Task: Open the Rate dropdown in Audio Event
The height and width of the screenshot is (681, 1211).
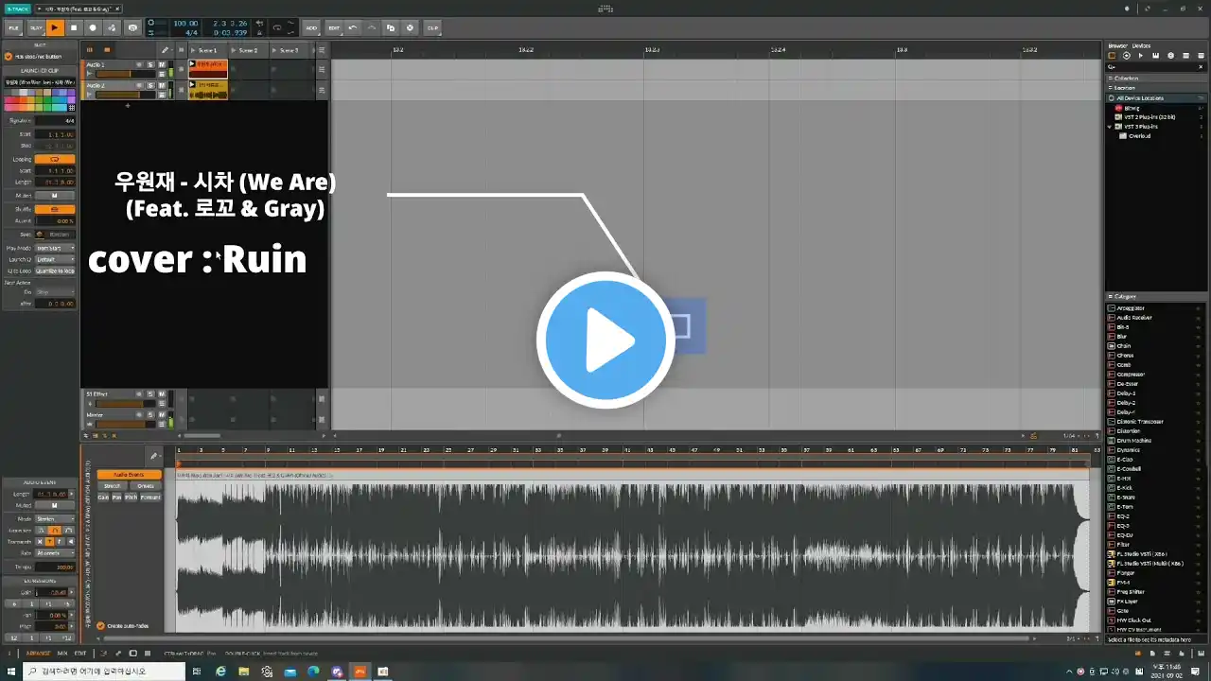Action: click(x=55, y=553)
